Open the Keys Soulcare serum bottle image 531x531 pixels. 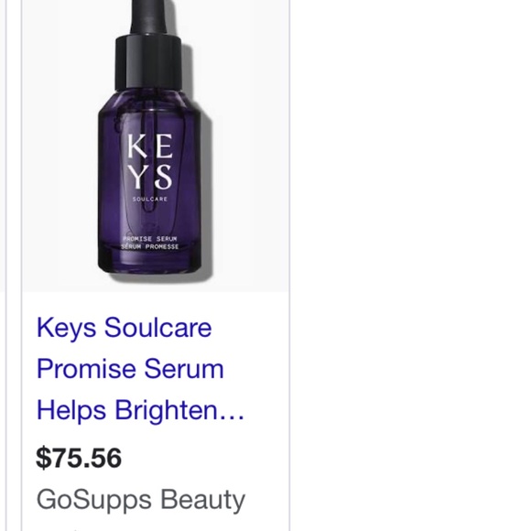156,146
